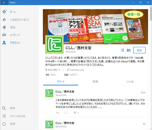The width and height of the screenshot is (152, 130).
Task: Like the 32m tweet heart icon
Action: tap(75, 113)
